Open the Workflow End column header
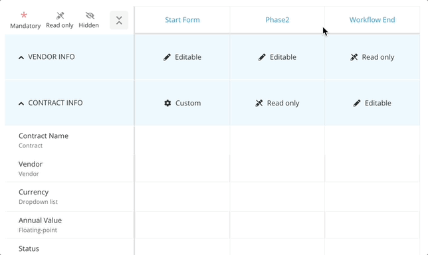428x255 pixels. click(372, 20)
